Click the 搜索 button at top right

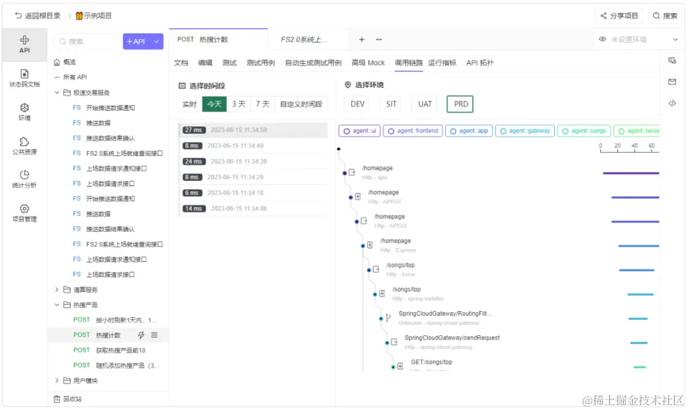[x=664, y=16]
